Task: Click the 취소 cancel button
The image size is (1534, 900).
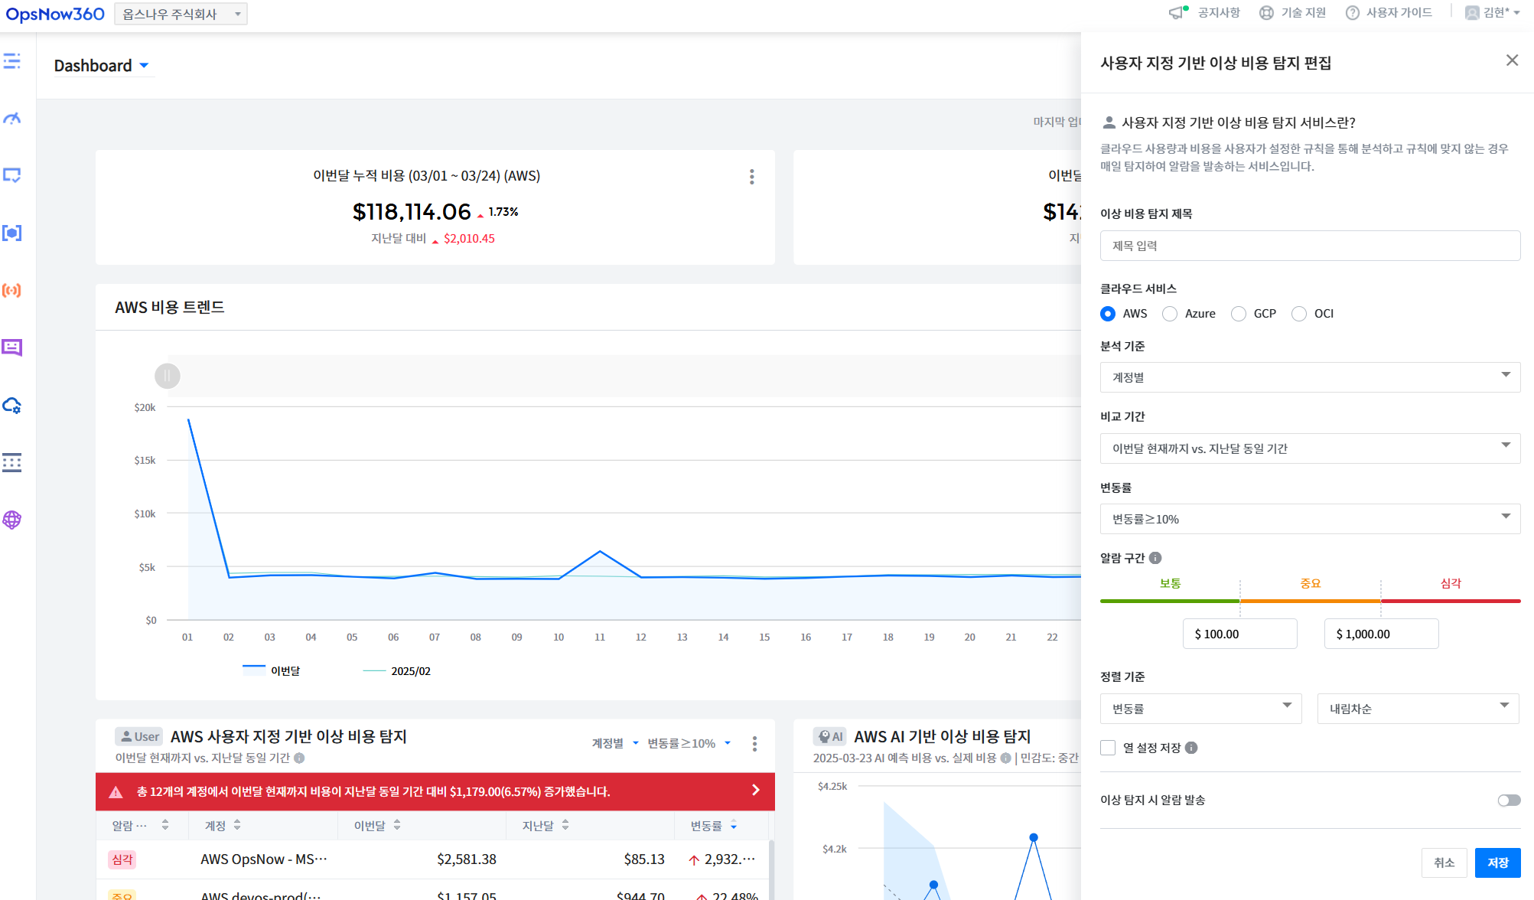Action: (x=1444, y=862)
